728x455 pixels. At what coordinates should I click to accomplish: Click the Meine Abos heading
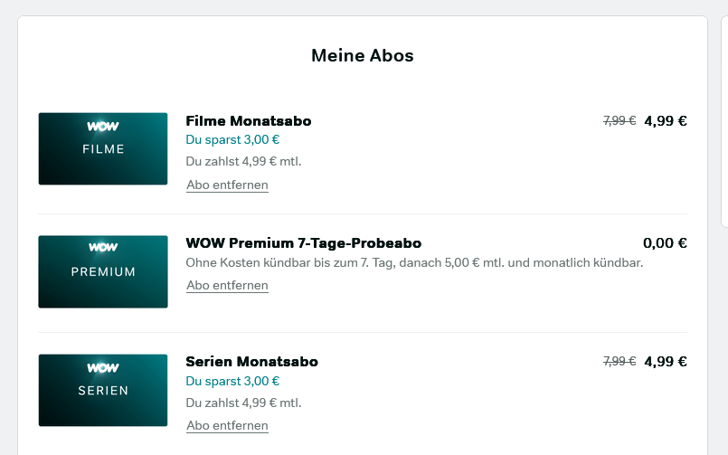[362, 55]
